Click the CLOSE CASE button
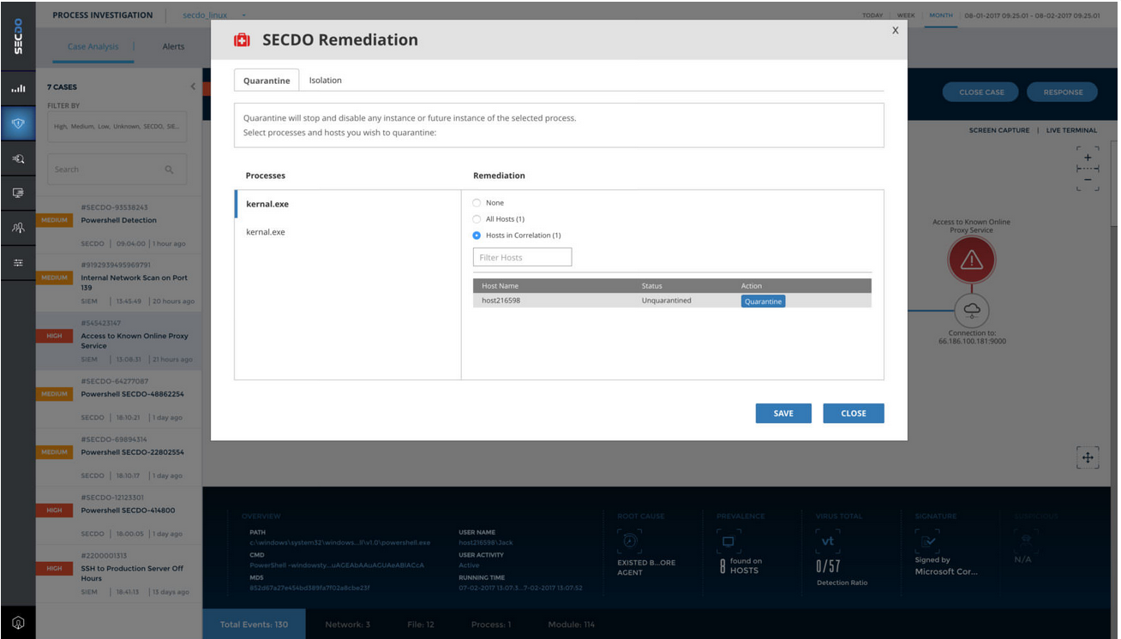The height and width of the screenshot is (639, 1121). tap(981, 93)
